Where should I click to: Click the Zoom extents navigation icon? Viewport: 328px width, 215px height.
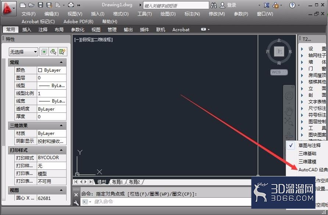click(289, 122)
